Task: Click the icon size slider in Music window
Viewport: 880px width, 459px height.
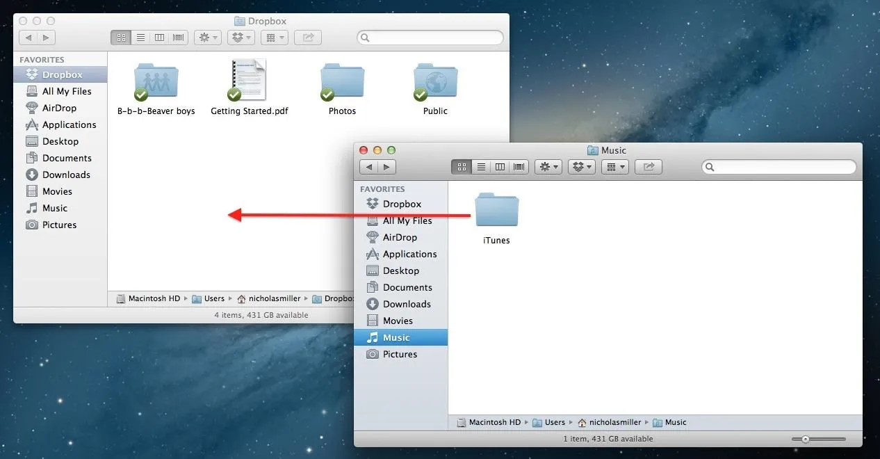Action: coord(819,439)
